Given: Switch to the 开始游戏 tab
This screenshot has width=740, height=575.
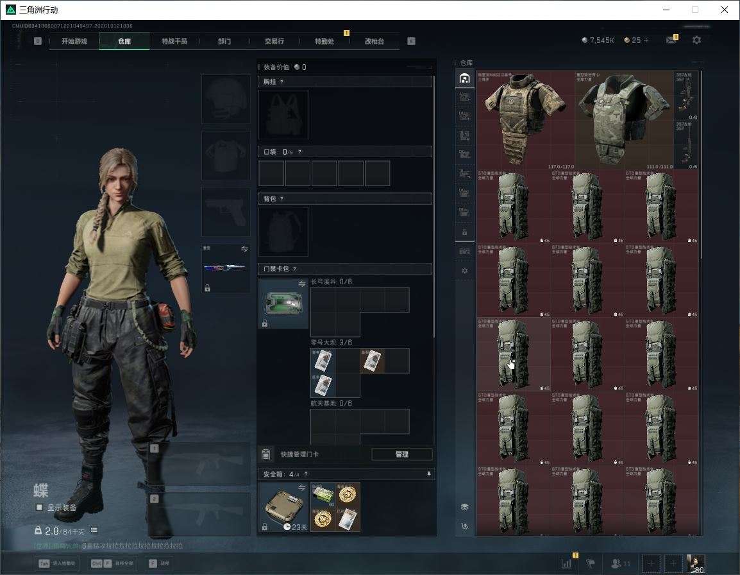Looking at the screenshot, I should tap(74, 41).
